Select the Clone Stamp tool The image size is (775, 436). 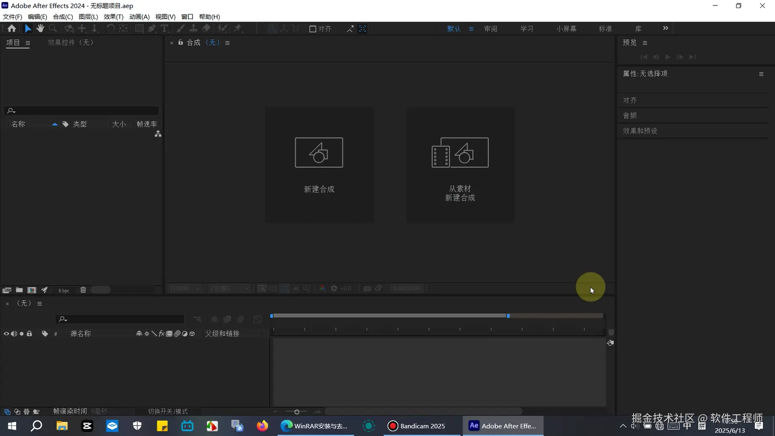[x=193, y=28]
